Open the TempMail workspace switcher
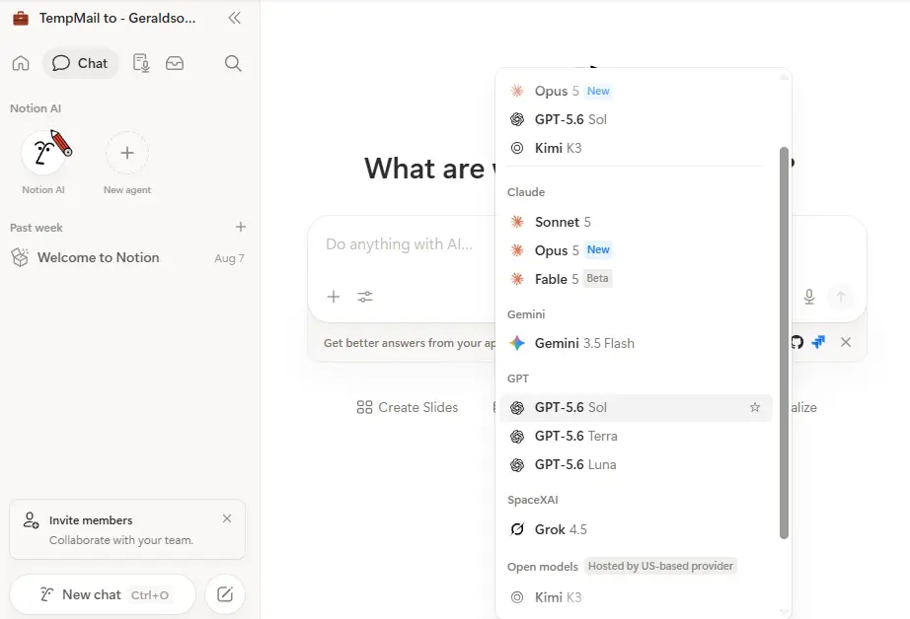The image size is (910, 619). click(x=117, y=18)
